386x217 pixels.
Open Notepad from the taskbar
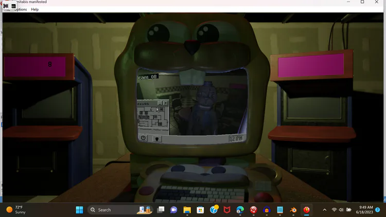coord(280,210)
